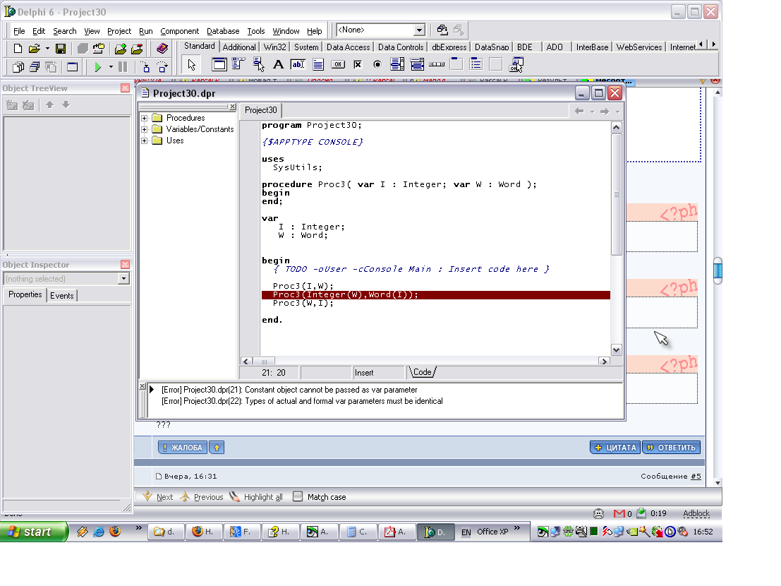Click the Save file toolbar icon
Viewport: 781px width, 586px height.
point(61,49)
